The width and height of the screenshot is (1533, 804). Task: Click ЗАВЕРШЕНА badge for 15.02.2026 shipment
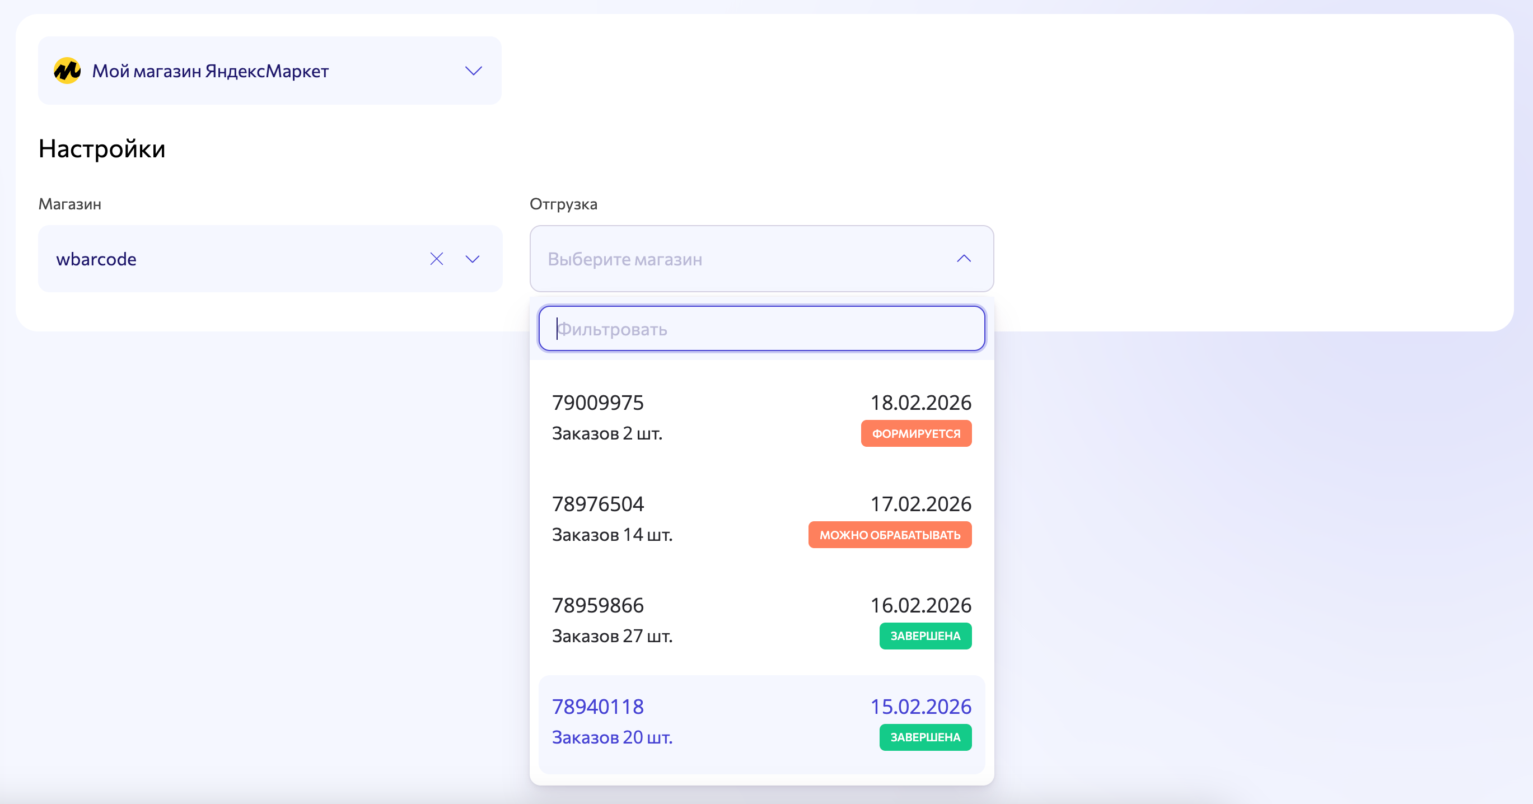pyautogui.click(x=925, y=737)
